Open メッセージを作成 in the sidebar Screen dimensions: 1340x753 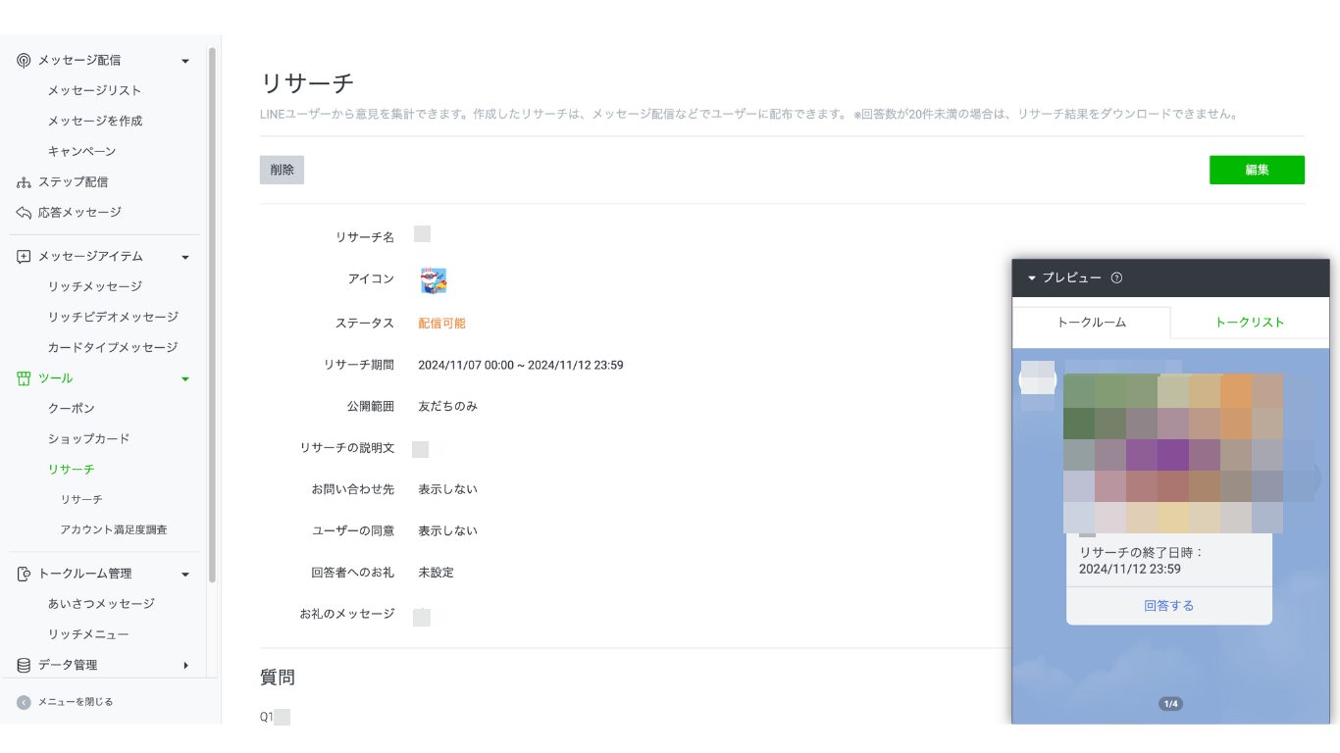tap(95, 122)
